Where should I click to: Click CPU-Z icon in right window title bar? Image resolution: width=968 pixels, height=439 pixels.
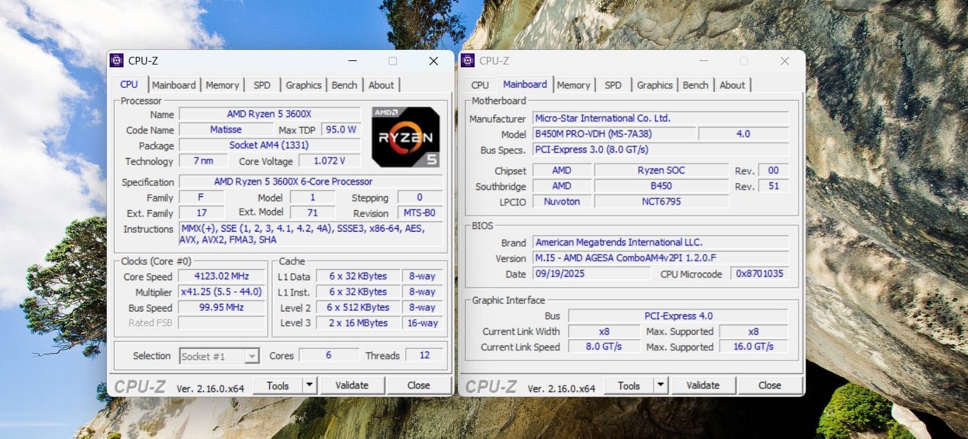click(x=468, y=61)
